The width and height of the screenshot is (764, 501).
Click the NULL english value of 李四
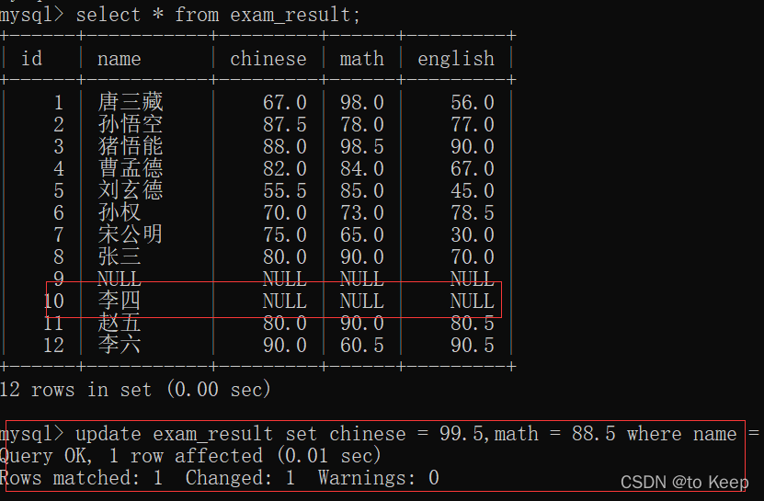pyautogui.click(x=473, y=301)
